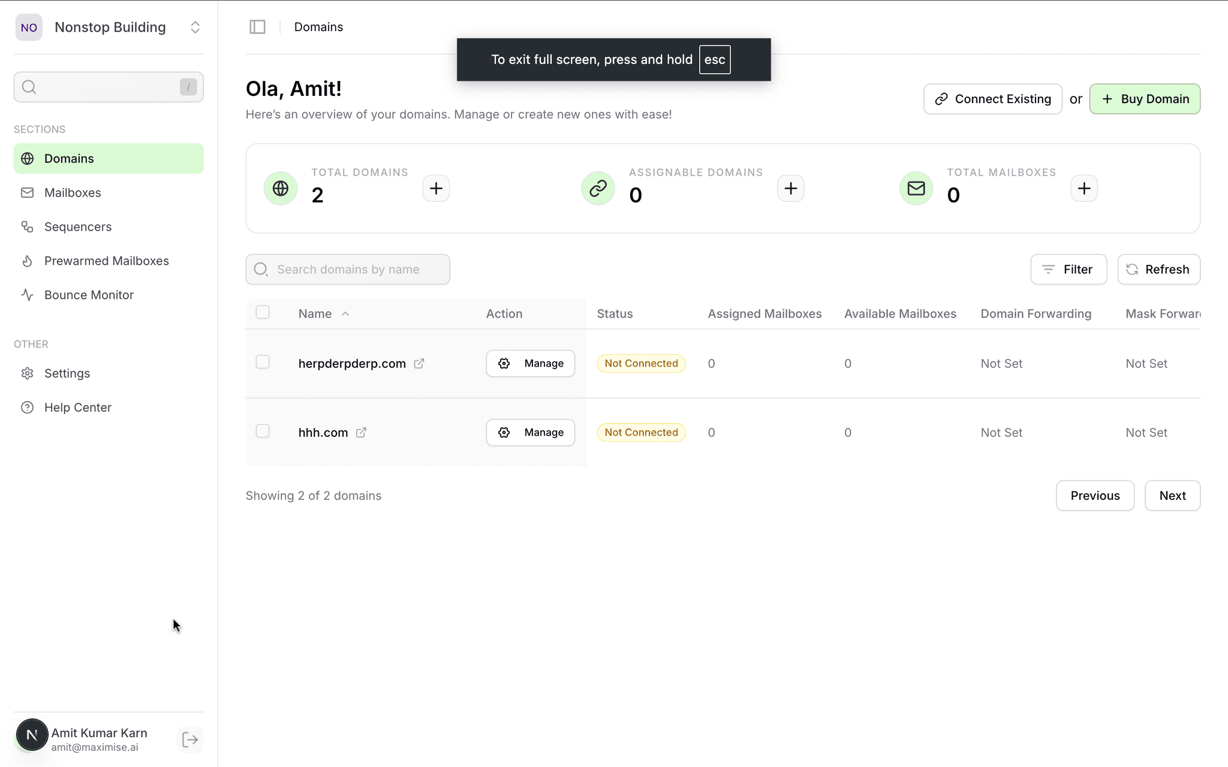Click the Total Domains globe icon
Screen dimensions: 1228x767
[281, 188]
